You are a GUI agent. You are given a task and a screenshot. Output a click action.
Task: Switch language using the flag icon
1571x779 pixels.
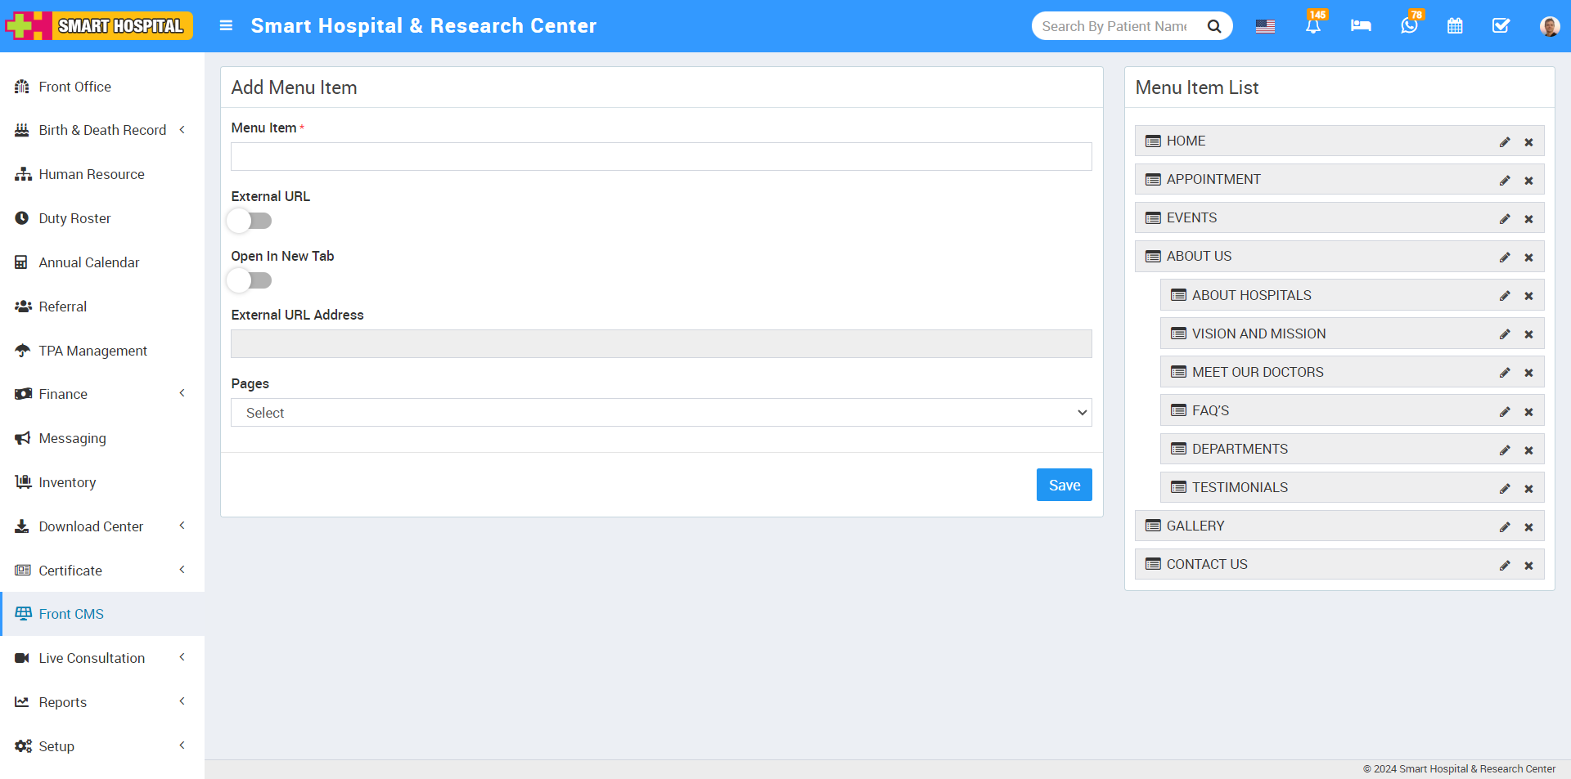click(x=1265, y=26)
